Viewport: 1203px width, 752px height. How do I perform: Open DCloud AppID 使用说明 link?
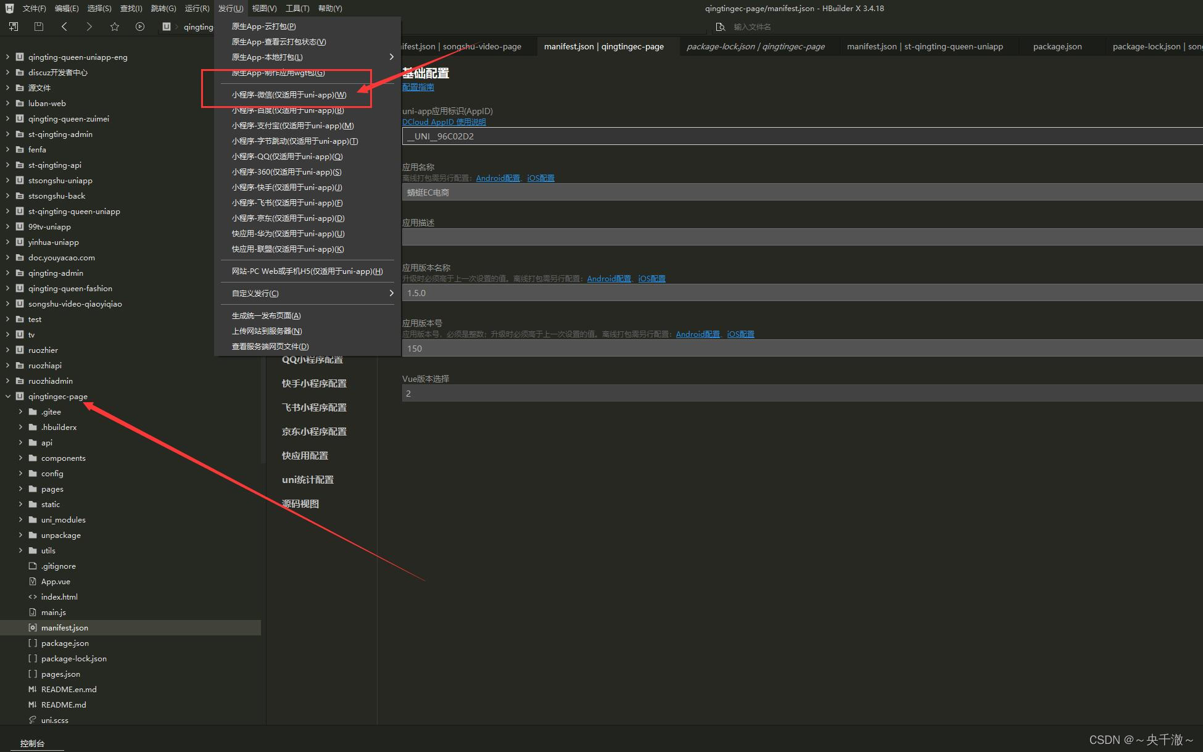coord(444,122)
